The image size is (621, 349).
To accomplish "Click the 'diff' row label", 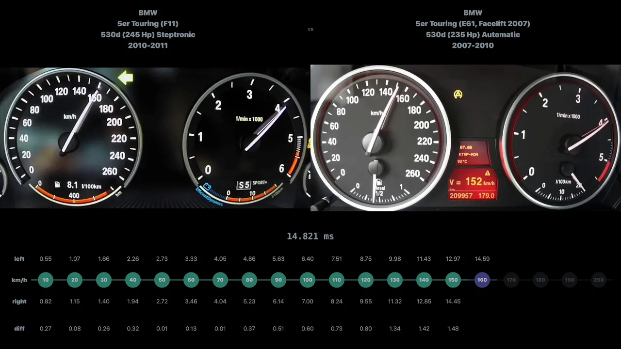I will [19, 329].
